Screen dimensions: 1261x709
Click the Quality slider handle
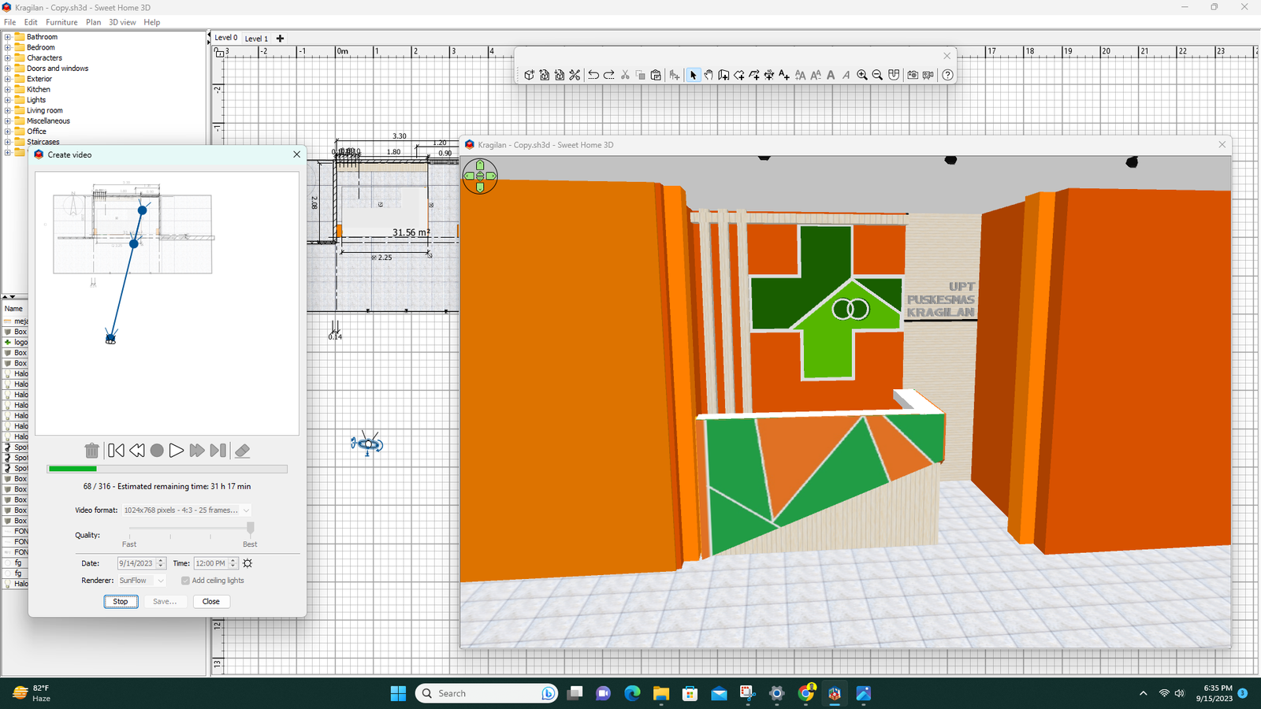click(x=251, y=528)
